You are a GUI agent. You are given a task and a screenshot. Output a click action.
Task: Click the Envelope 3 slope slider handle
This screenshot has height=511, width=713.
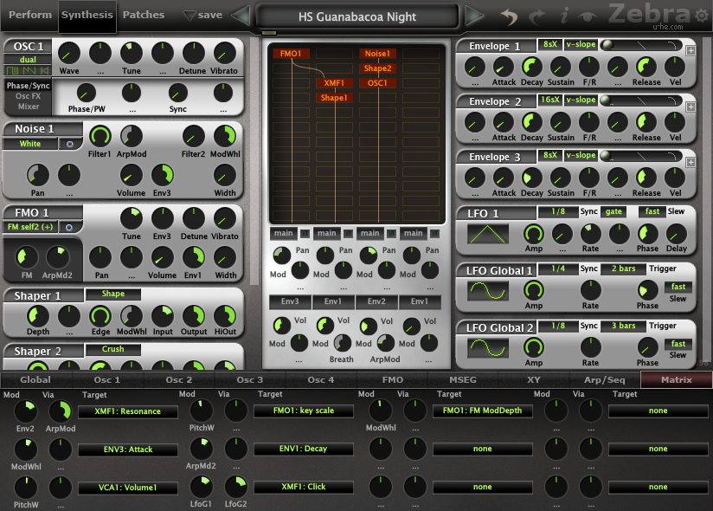tap(606, 155)
